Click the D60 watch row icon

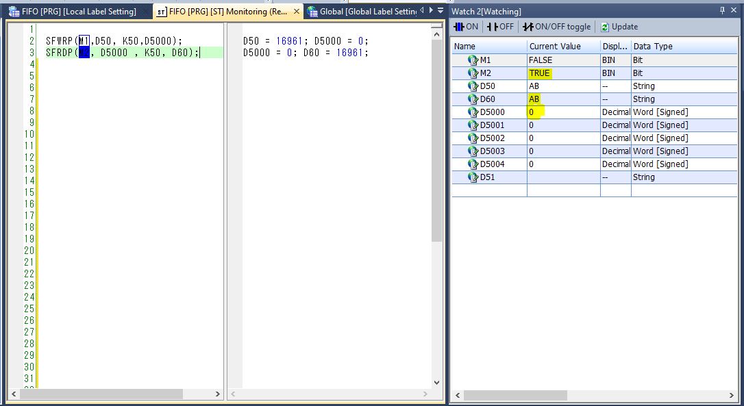click(x=473, y=99)
